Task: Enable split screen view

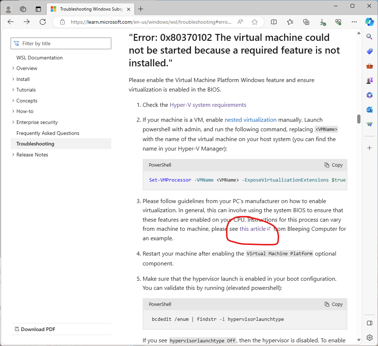Action: (274, 22)
